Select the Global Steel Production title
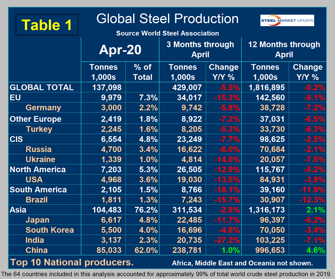The width and height of the screenshot is (335, 279). click(167, 19)
